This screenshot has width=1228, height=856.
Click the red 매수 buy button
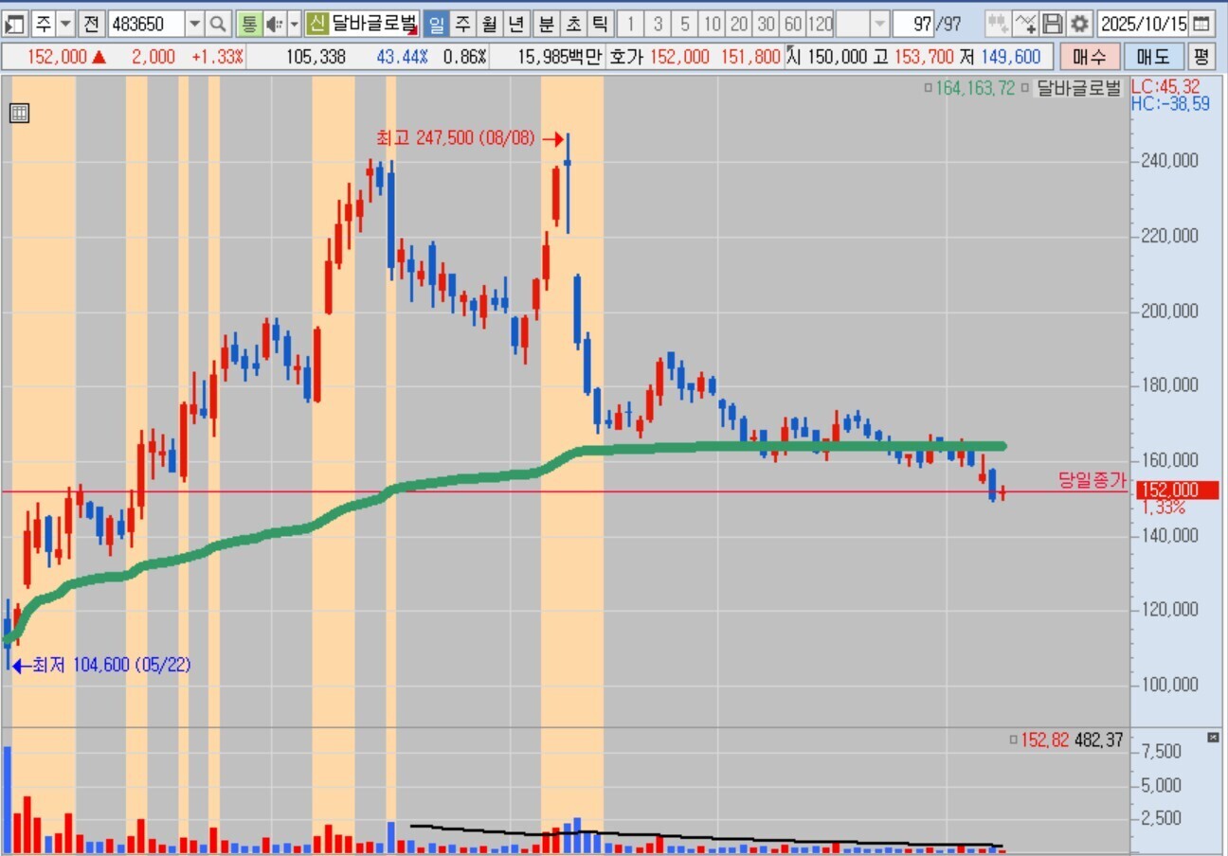[x=1089, y=57]
